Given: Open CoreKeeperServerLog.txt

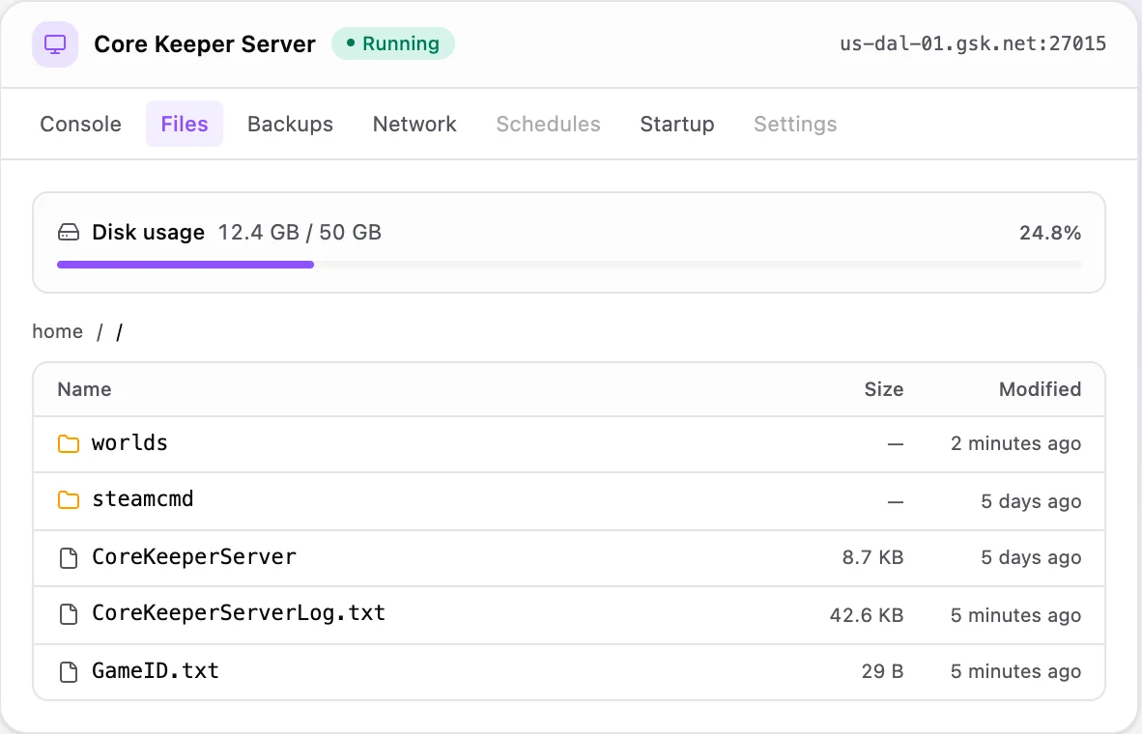Looking at the screenshot, I should tap(239, 613).
